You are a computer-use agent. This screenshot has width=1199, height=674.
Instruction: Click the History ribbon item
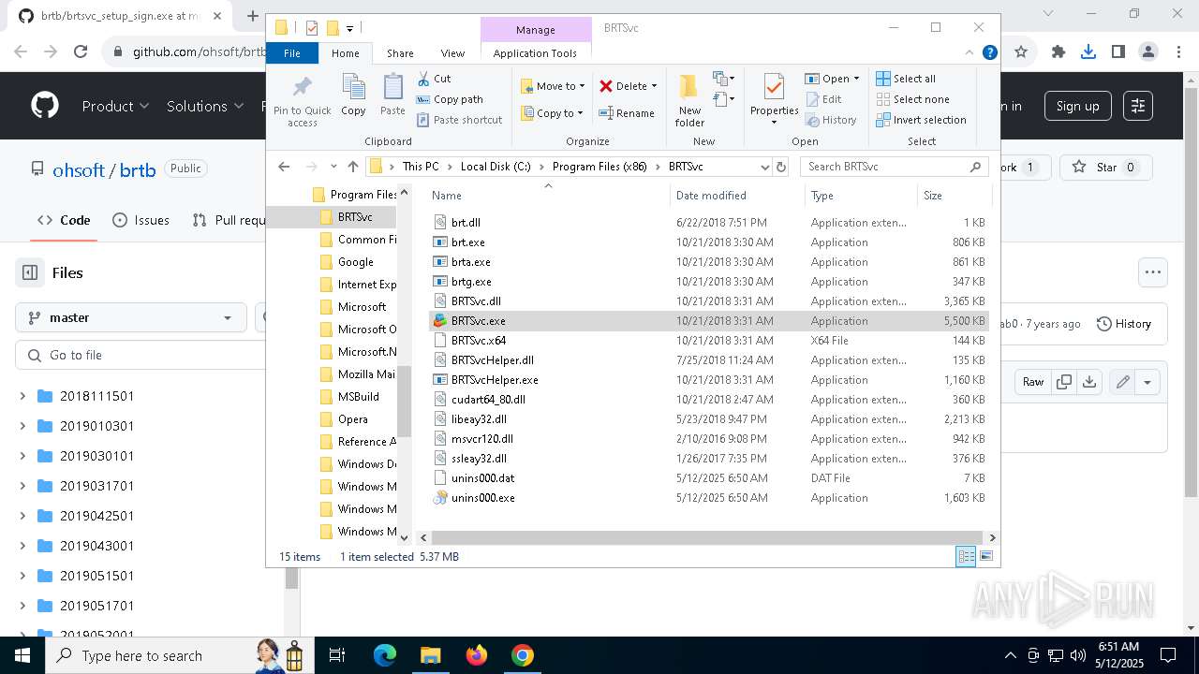(831, 120)
